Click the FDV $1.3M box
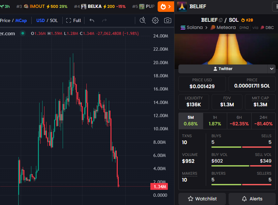The height and width of the screenshot is (205, 278). (x=227, y=102)
